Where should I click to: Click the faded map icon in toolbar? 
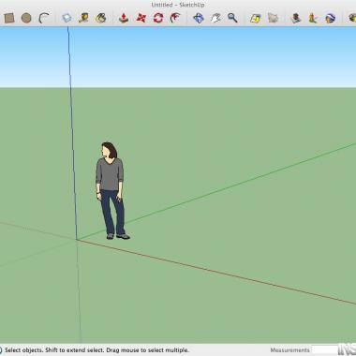(x=273, y=18)
